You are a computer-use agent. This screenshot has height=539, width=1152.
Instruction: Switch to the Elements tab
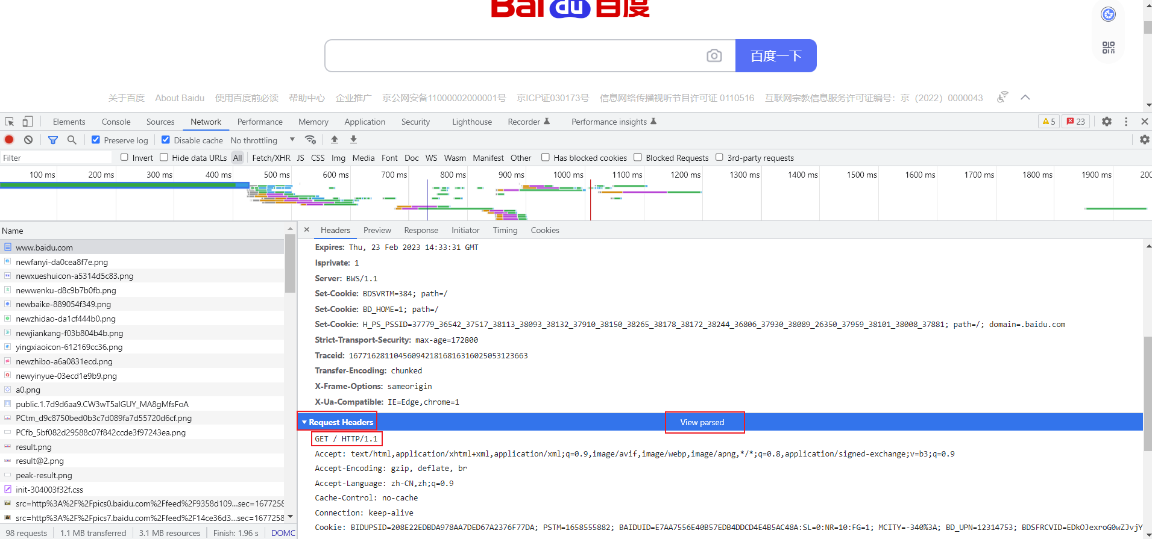point(69,122)
